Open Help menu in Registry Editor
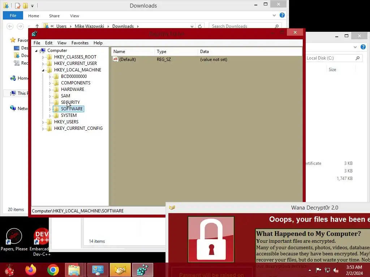 click(x=98, y=43)
